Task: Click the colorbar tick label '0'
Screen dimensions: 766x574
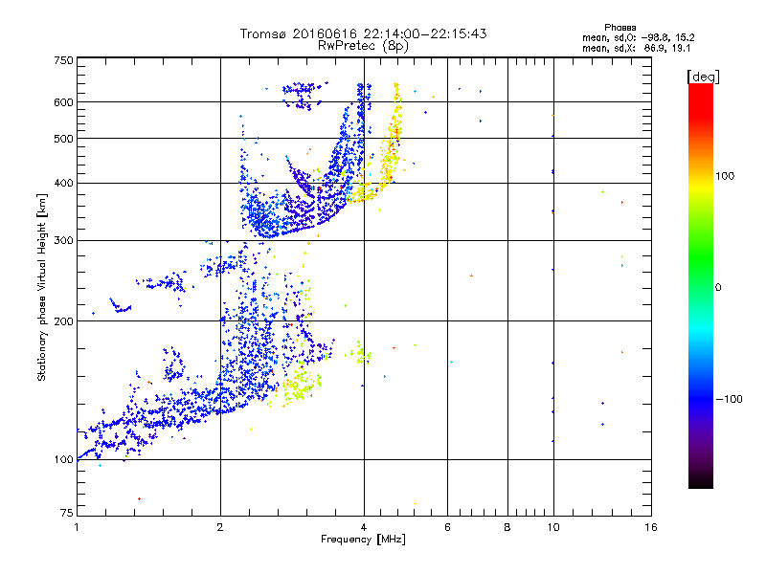Action: click(x=717, y=288)
